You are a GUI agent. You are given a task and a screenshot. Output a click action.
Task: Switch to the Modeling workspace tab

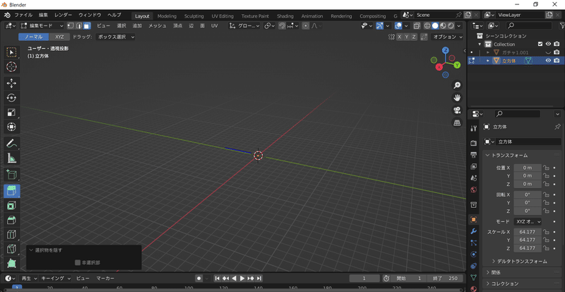click(x=167, y=16)
